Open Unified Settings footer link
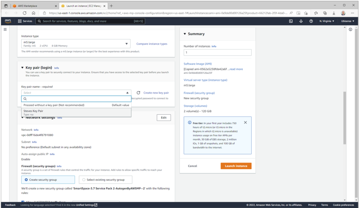Viewport: 359px width, 208px height. click(x=87, y=205)
